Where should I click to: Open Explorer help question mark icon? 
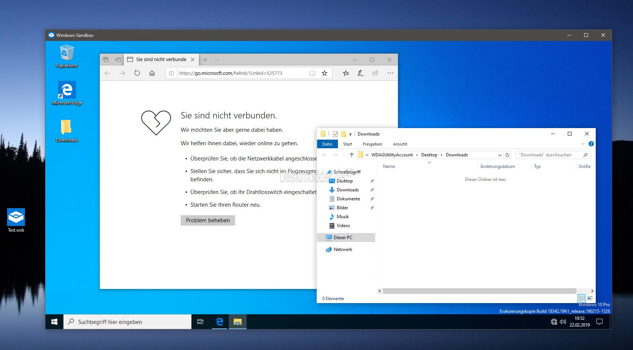point(591,144)
